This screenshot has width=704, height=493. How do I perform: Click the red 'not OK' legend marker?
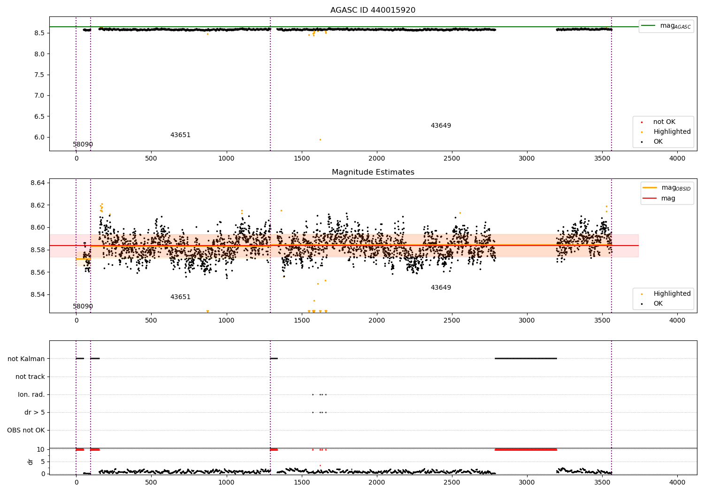click(x=642, y=122)
